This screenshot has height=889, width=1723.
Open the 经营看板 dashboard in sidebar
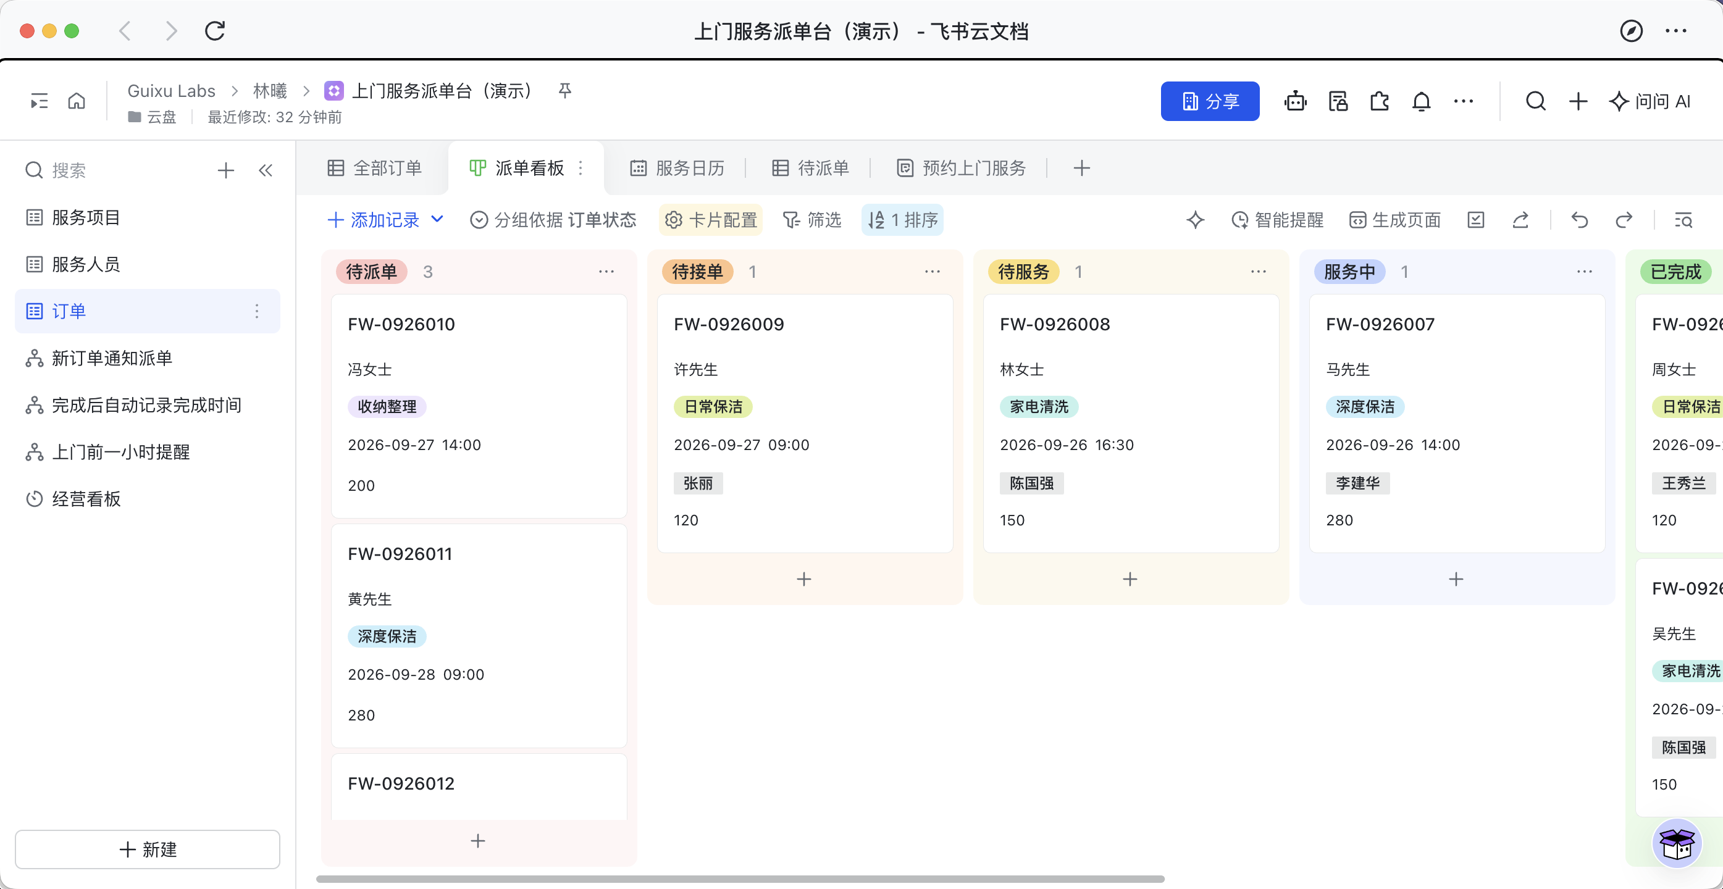pos(147,499)
